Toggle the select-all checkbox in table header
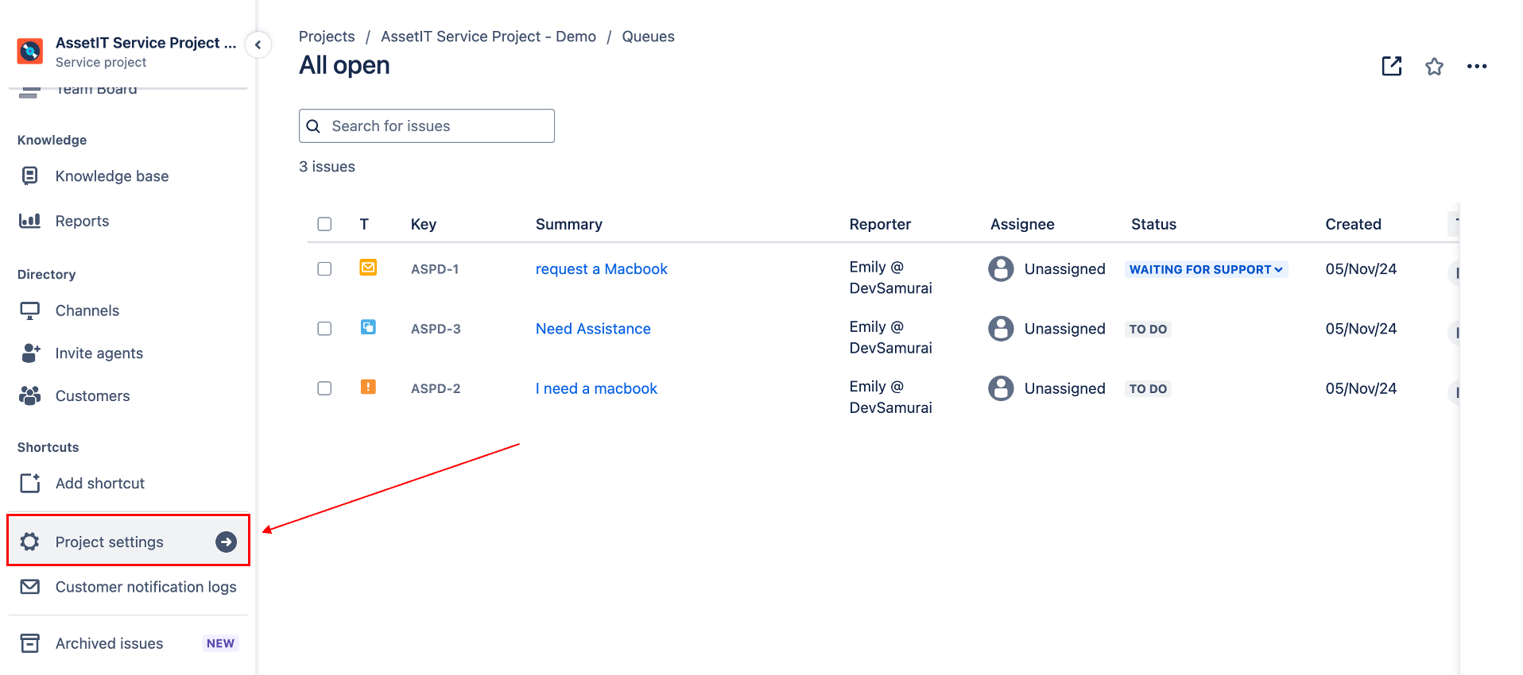1523x675 pixels. (x=324, y=224)
